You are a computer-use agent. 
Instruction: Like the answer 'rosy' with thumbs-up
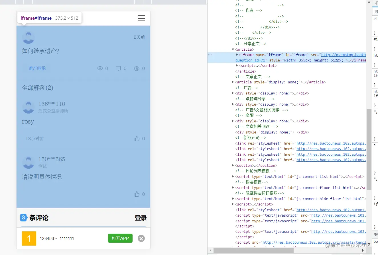point(137,139)
